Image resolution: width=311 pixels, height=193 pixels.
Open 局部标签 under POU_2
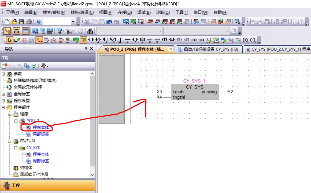pos(41,134)
